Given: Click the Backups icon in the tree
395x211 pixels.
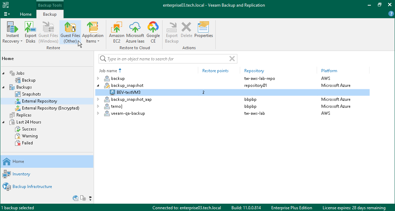Looking at the screenshot, I should tap(12, 87).
